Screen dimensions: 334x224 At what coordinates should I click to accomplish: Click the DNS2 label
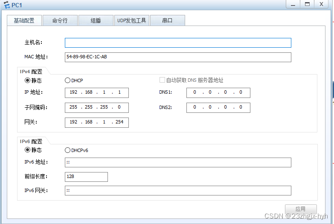(x=166, y=107)
